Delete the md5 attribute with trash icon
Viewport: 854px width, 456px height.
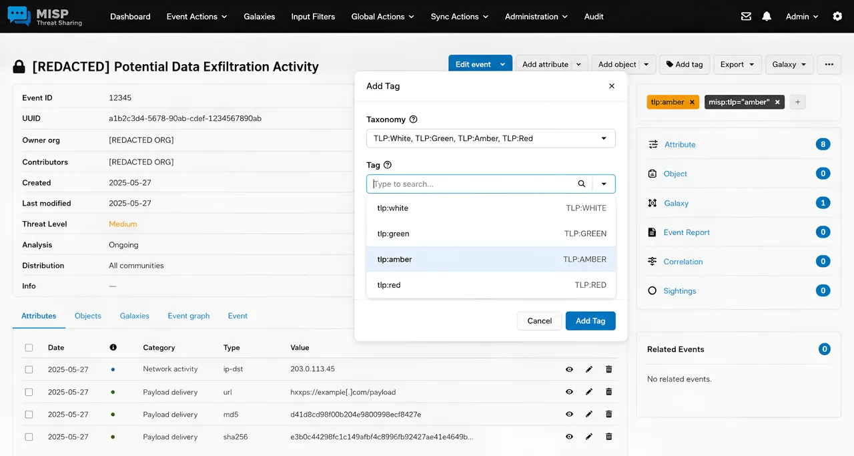[608, 415]
